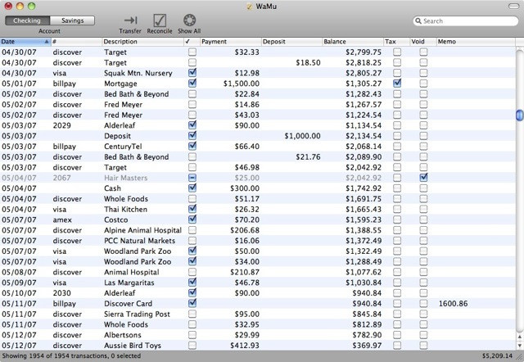This screenshot has height=362, width=524.
Task: Select the $412.93 payment cell
Action: point(245,346)
